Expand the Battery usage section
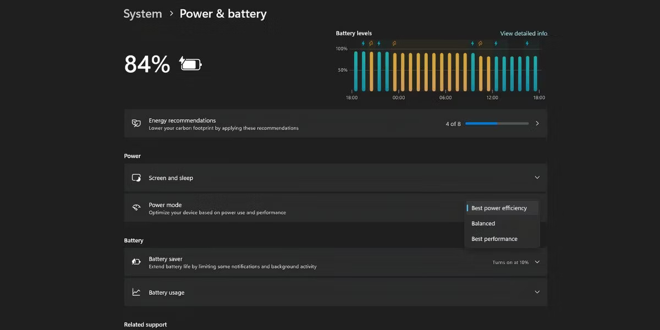 (x=537, y=292)
